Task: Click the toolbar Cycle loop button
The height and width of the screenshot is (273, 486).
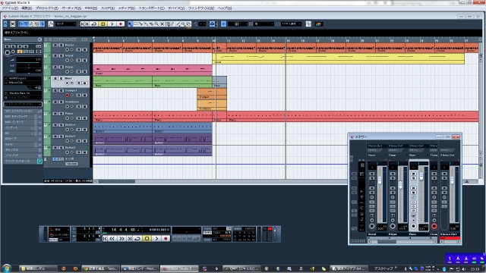Action: click(94, 24)
